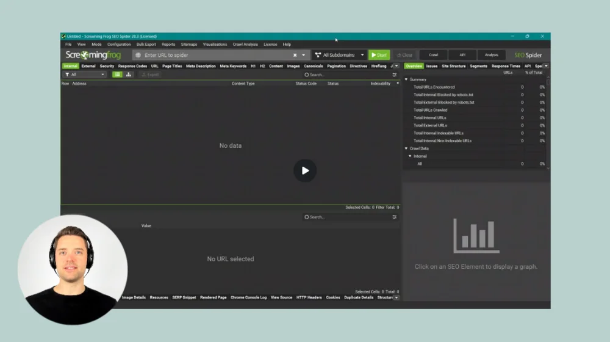The width and height of the screenshot is (610, 342).
Task: Open the HTTP Headers bottom tab
Action: 309,297
